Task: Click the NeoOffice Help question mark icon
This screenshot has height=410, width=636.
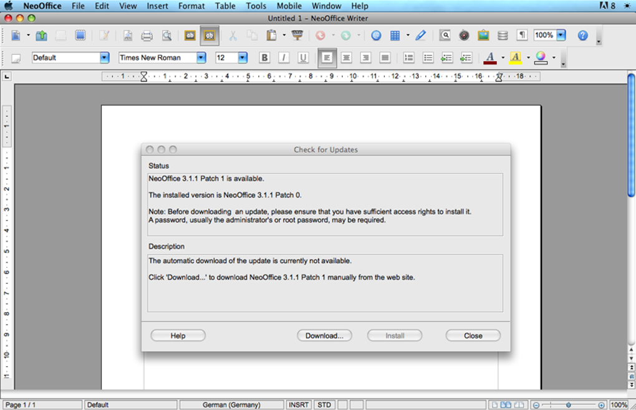Action: pyautogui.click(x=583, y=36)
